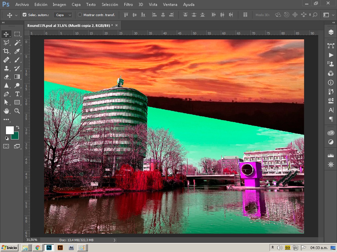Open the Ventana menu
Screen dimensions: 337x252
(x=170, y=5)
